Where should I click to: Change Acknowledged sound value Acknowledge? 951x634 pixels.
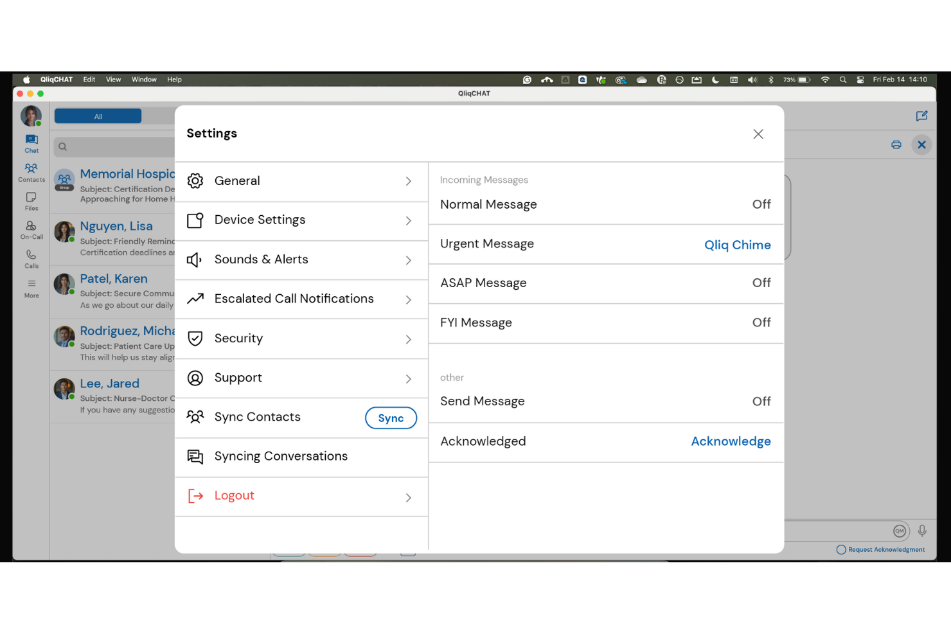coord(731,441)
